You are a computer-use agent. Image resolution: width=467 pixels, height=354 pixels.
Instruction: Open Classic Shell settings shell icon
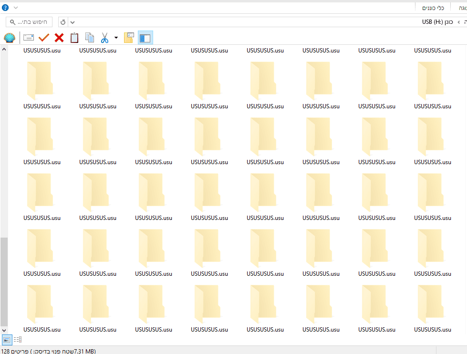10,38
